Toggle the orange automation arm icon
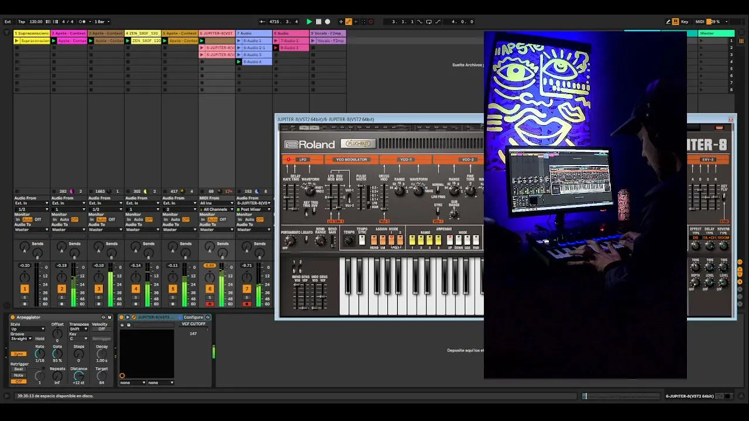 point(349,22)
